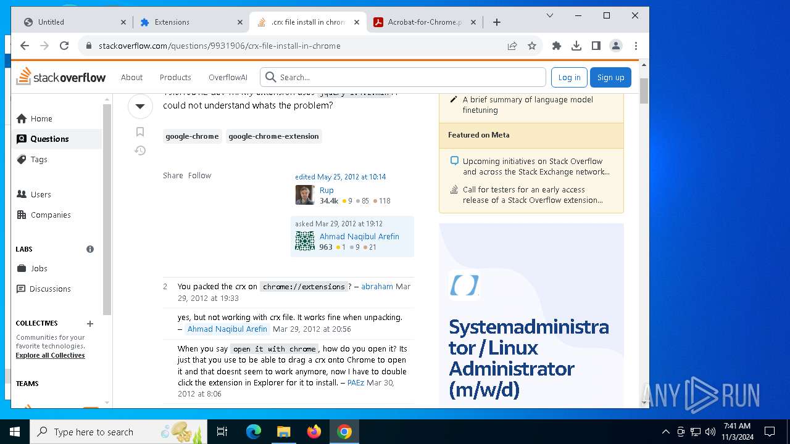The width and height of the screenshot is (790, 444).
Task: Open Rup's user profile link
Action: pyautogui.click(x=326, y=191)
